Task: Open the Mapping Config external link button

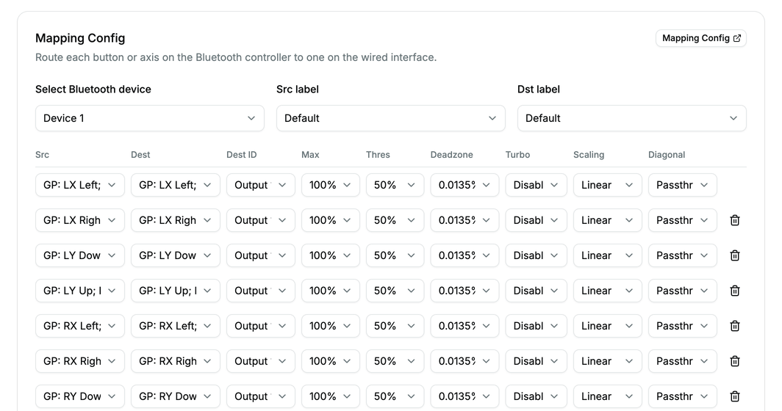Action: point(700,38)
